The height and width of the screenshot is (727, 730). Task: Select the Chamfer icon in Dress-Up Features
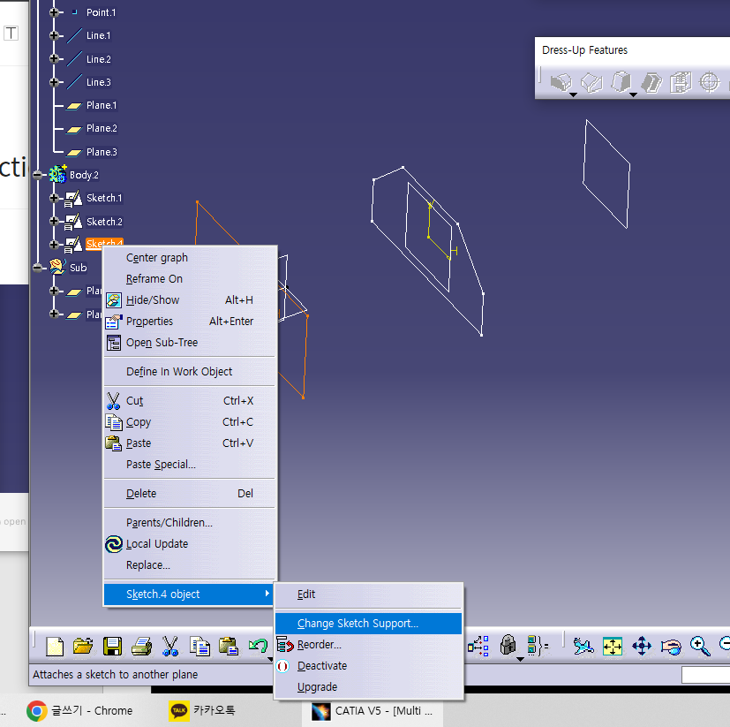coord(591,83)
